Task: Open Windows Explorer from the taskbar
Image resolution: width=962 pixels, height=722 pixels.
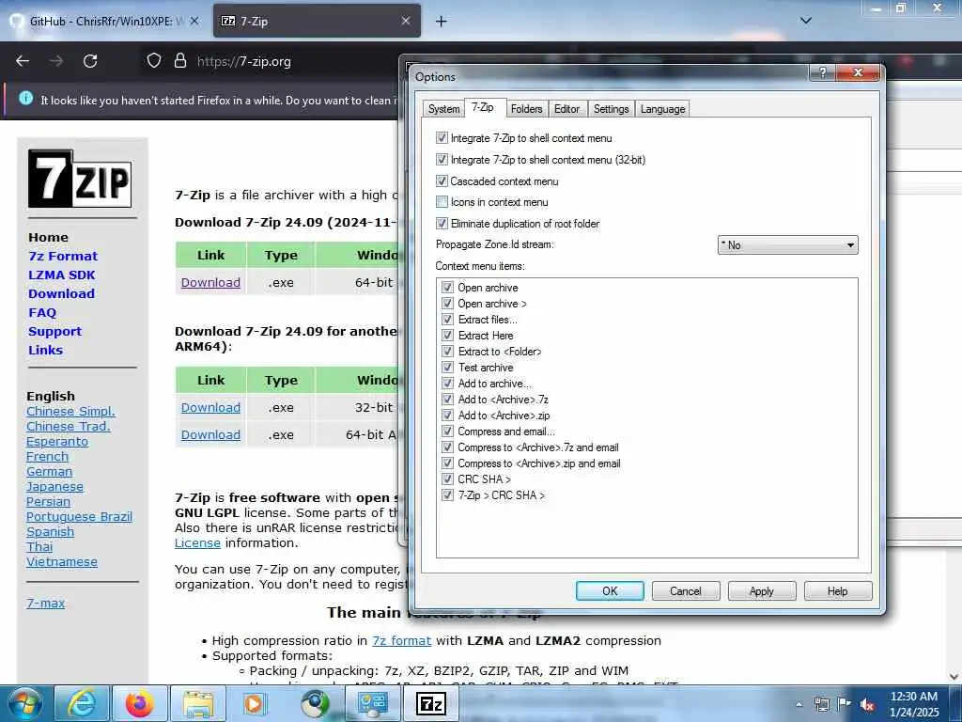Action: click(x=198, y=703)
